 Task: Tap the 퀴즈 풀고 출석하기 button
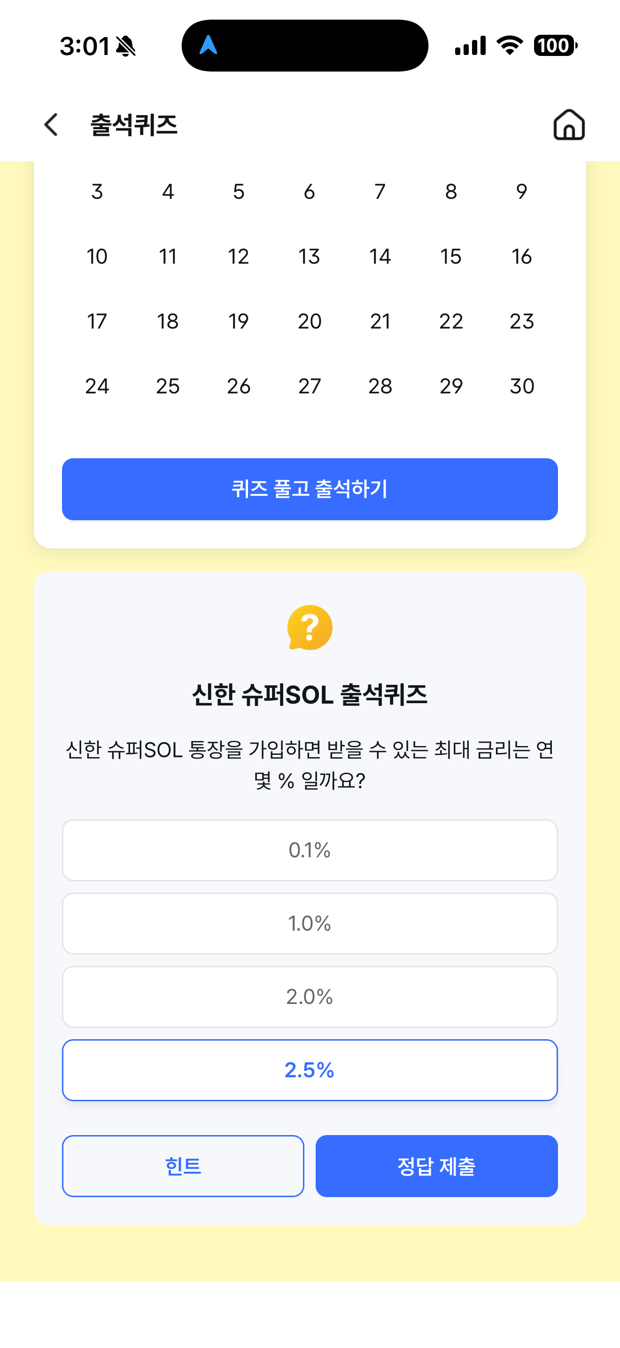click(x=310, y=489)
